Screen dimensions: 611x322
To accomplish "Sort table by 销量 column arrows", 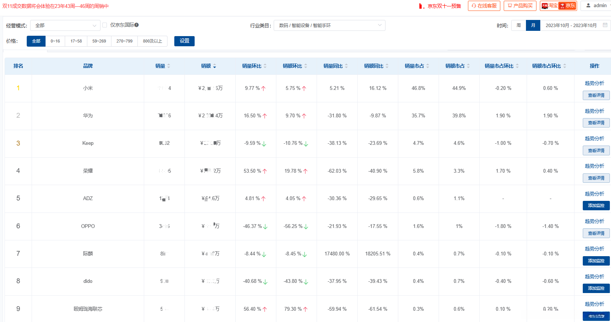I will pos(169,66).
